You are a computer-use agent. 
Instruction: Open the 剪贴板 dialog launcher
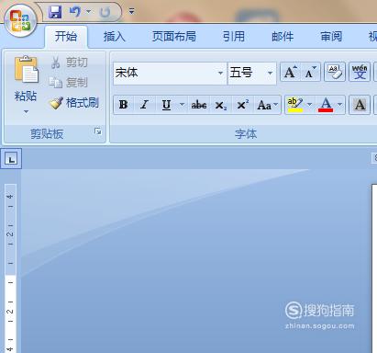pos(98,131)
